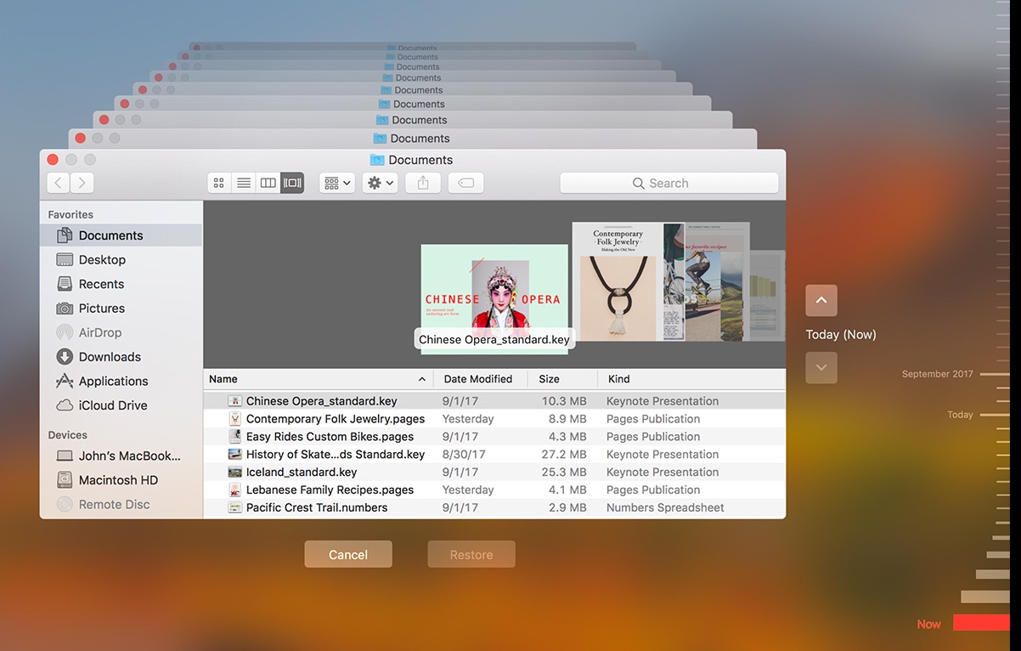The image size is (1021, 651).
Task: Switch to icon view
Action: pos(219,183)
